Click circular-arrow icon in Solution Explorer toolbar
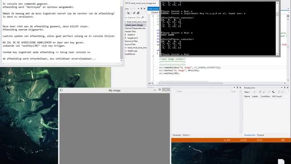Viewport: 291px width, 164px height. click(128, 13)
